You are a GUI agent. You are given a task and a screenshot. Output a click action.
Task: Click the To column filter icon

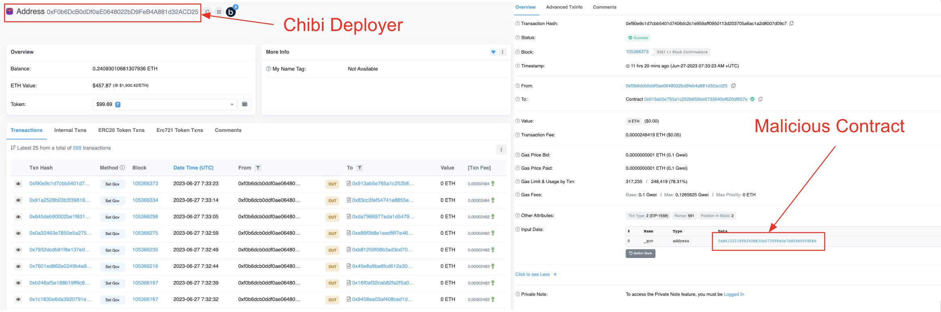359,168
